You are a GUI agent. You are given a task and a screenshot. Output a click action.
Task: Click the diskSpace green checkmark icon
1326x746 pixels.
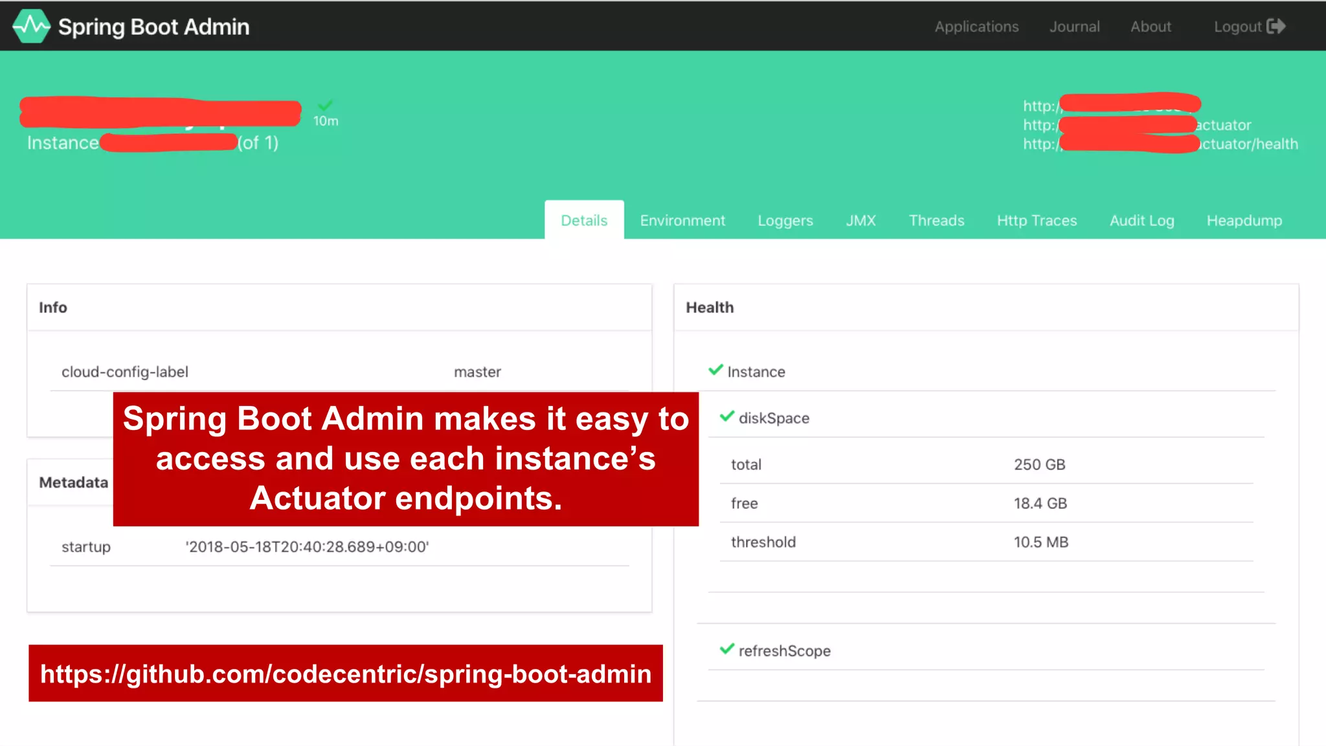coord(727,416)
